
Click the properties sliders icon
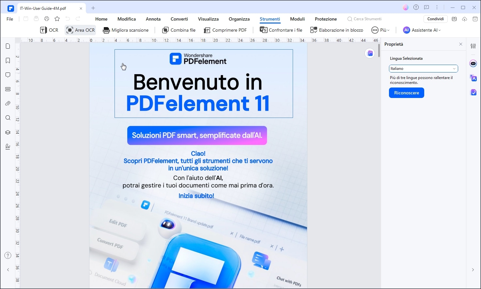click(473, 46)
